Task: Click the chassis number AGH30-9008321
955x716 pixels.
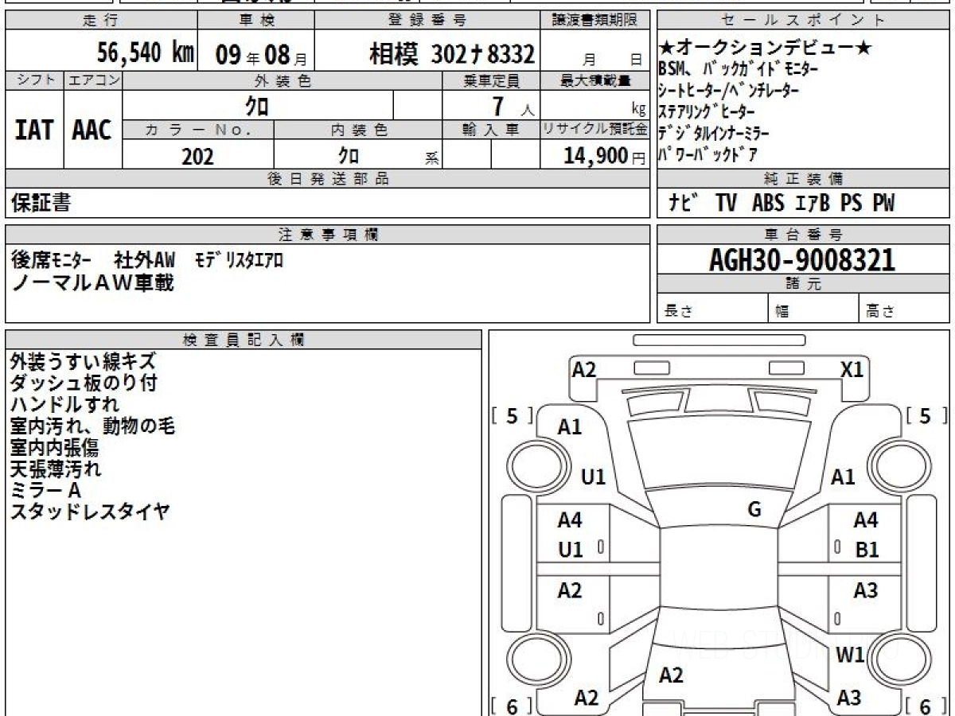Action: pos(802,259)
